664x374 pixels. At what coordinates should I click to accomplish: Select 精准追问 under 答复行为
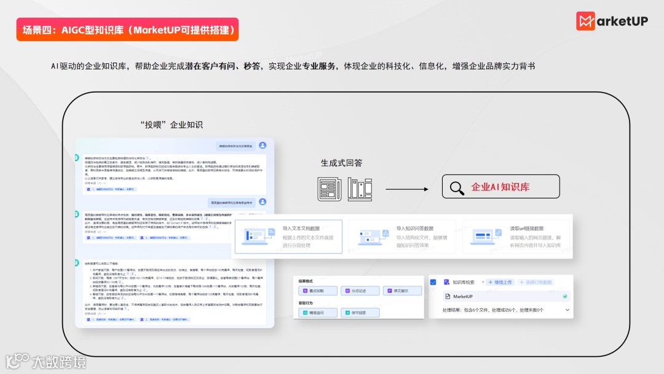(318, 313)
